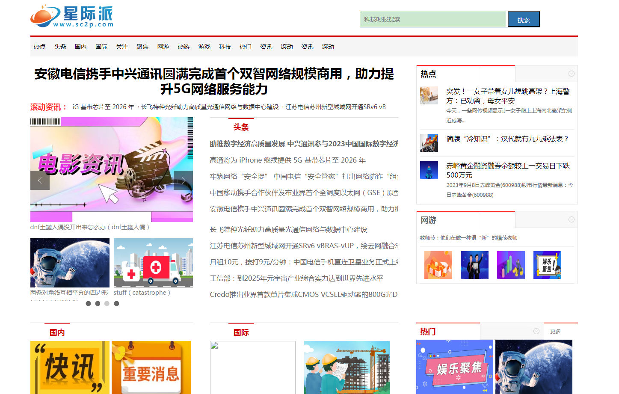Click the businessmen thumbnail in 网游
This screenshot has height=394, width=619.
pyautogui.click(x=474, y=265)
